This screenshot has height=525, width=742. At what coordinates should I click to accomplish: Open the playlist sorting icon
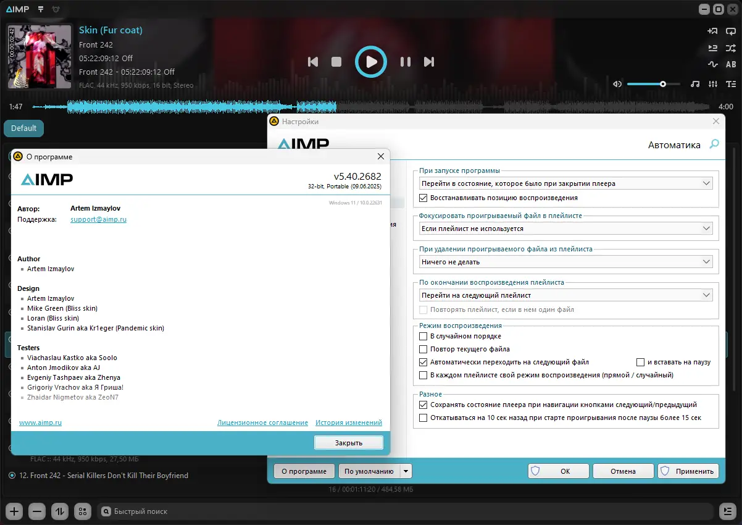coord(60,511)
